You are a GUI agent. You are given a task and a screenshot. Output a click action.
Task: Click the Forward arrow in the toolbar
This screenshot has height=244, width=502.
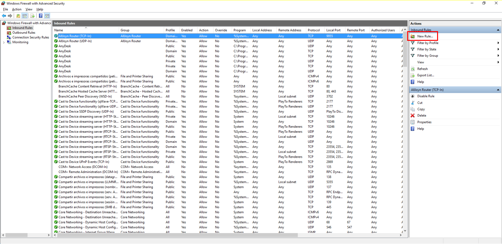10,16
